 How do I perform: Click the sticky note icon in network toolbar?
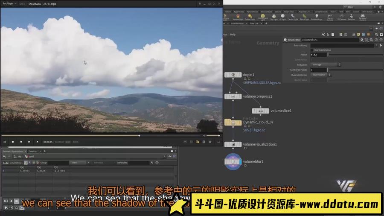tap(358, 35)
